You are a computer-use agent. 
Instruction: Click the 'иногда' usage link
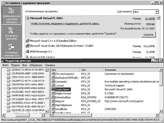pos(150,24)
